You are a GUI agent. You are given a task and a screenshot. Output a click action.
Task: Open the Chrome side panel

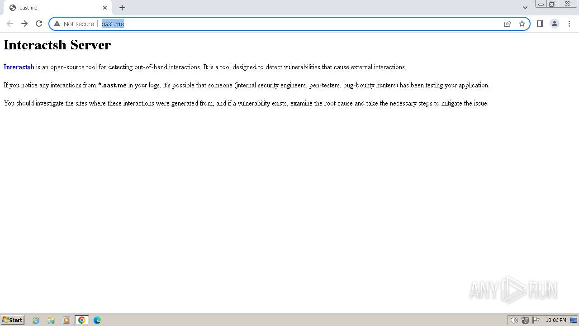coord(540,24)
